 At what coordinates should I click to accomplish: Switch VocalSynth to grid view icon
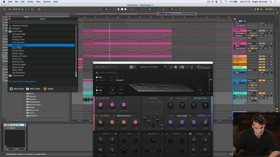[134, 67]
